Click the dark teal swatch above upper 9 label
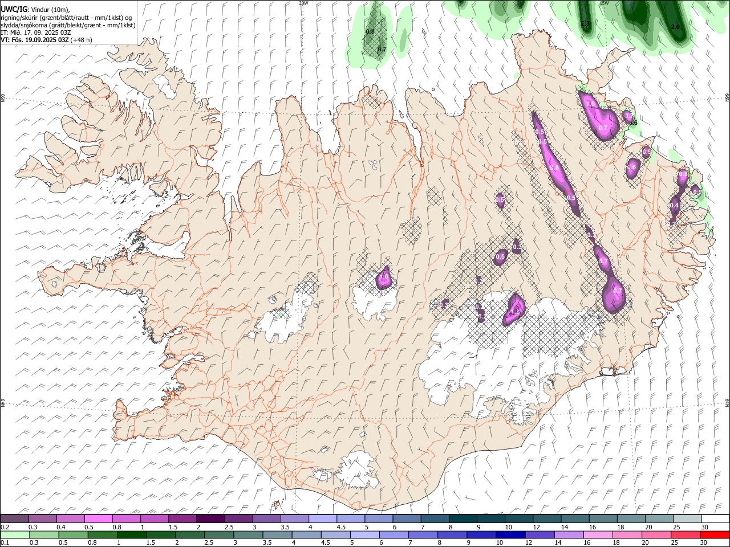The width and height of the screenshot is (730, 547). [x=490, y=519]
